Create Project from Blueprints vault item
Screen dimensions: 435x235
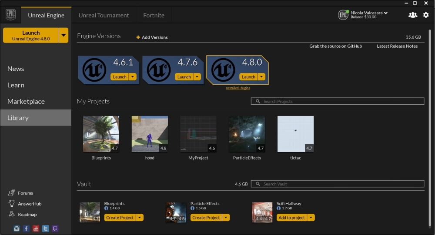(x=120, y=218)
